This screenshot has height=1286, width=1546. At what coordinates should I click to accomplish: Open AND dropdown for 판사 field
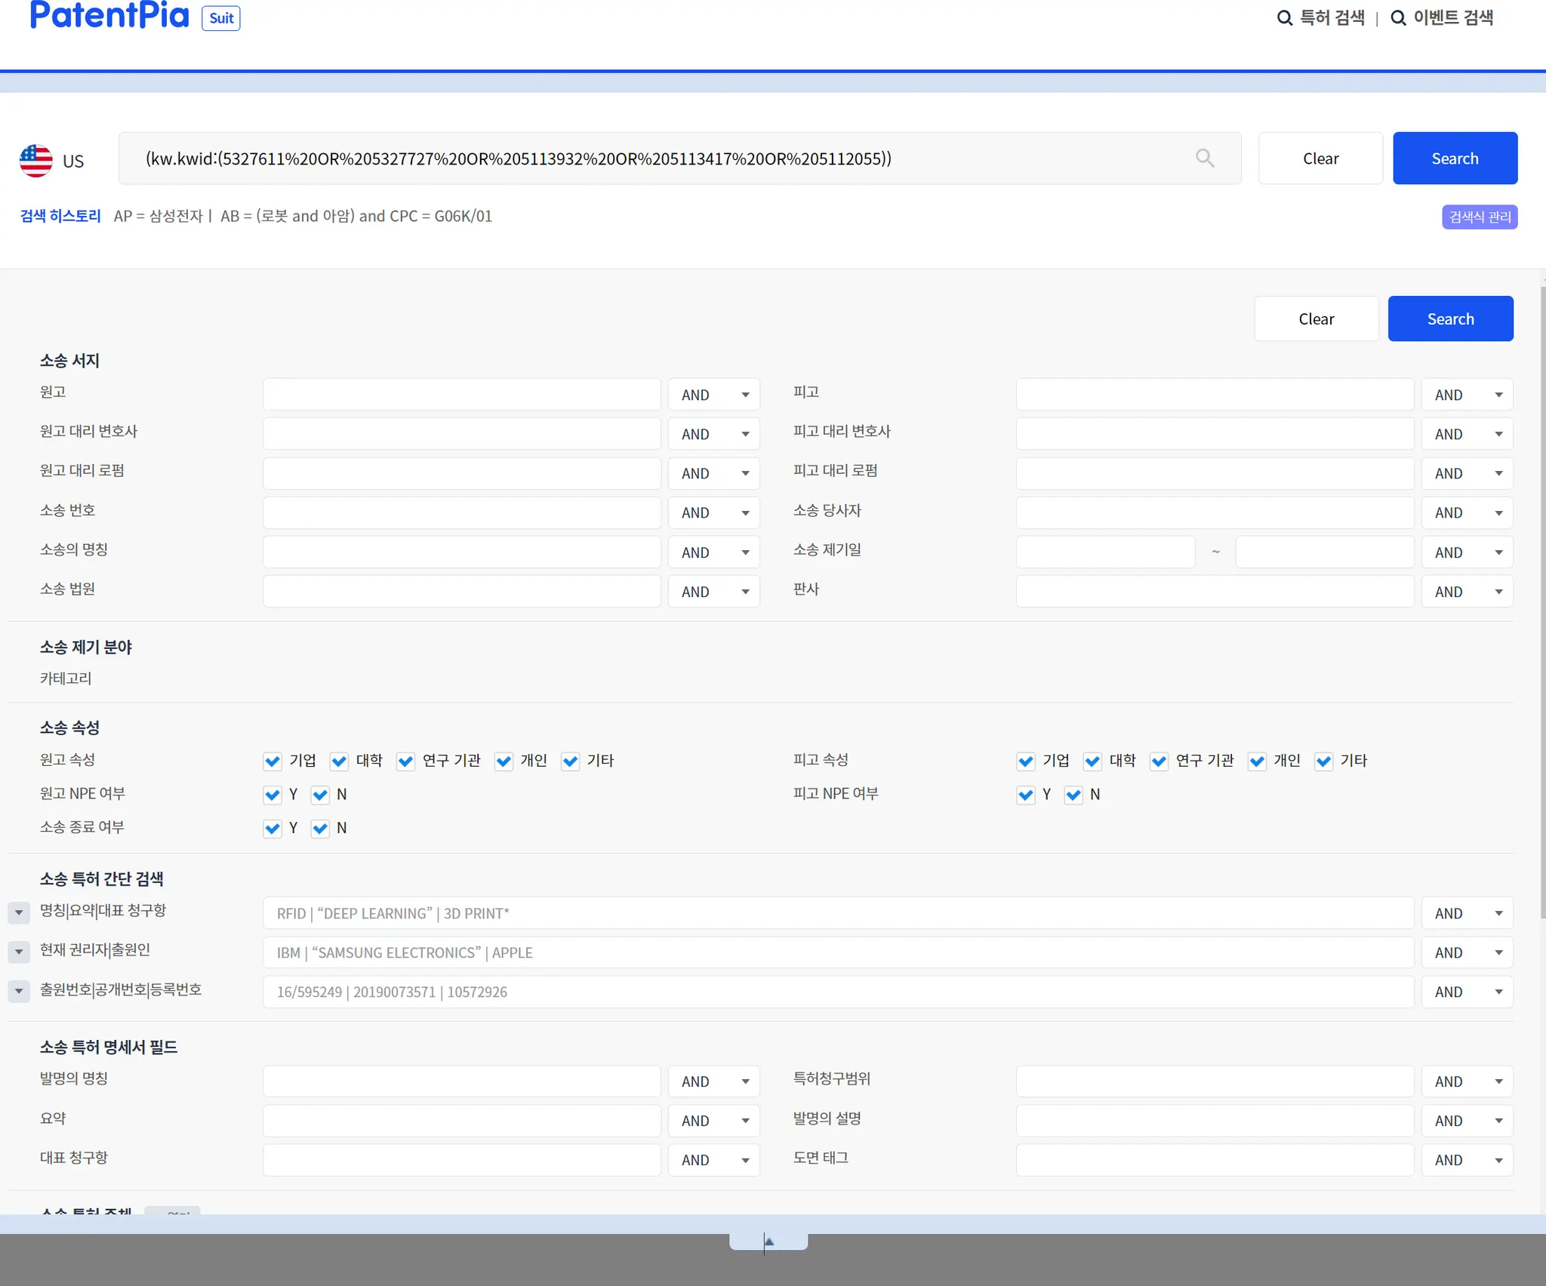(x=1467, y=592)
